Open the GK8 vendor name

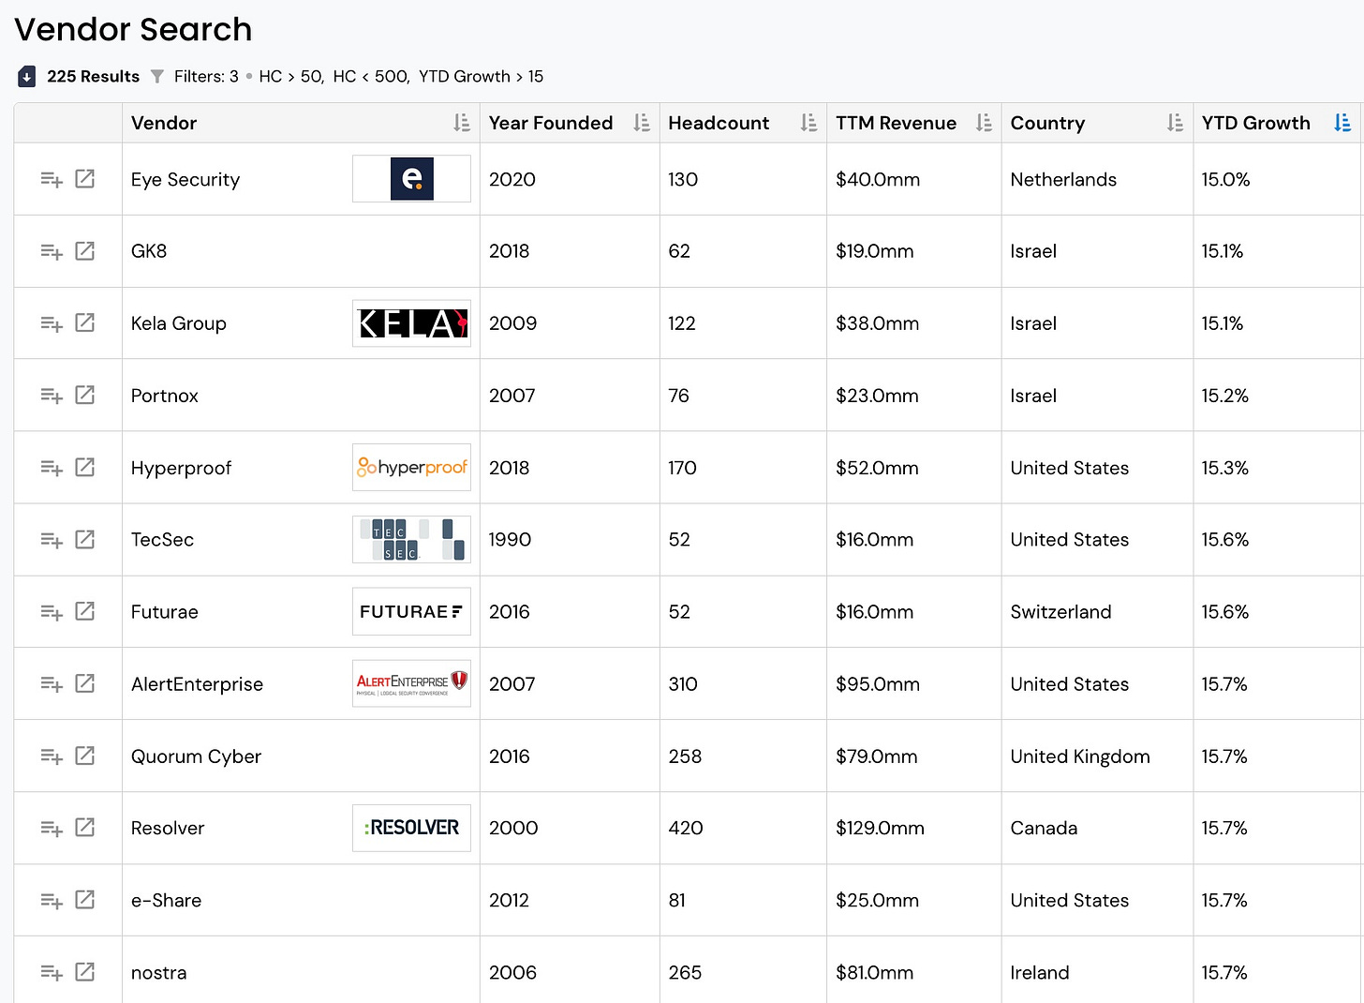point(149,251)
